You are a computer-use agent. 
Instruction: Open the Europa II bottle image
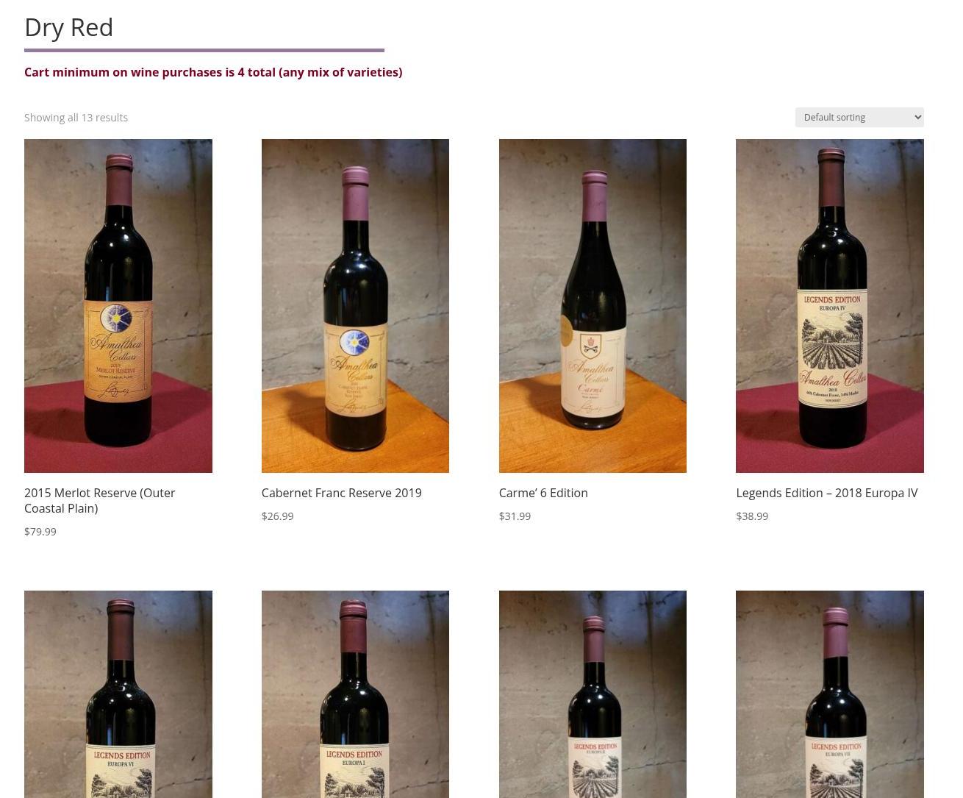(x=593, y=694)
